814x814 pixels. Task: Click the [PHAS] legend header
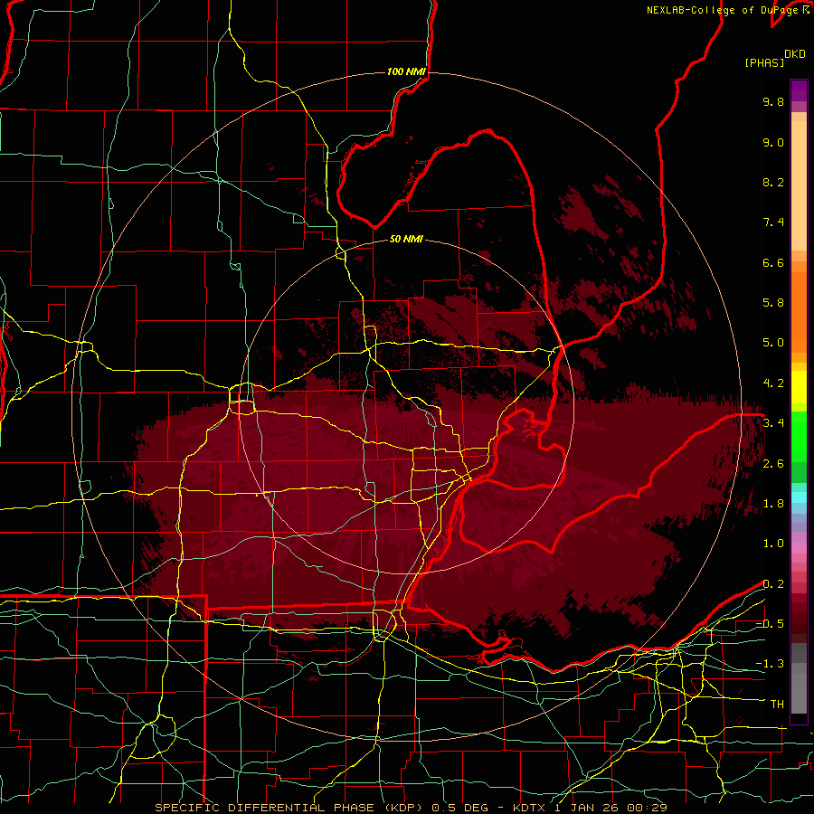(764, 62)
